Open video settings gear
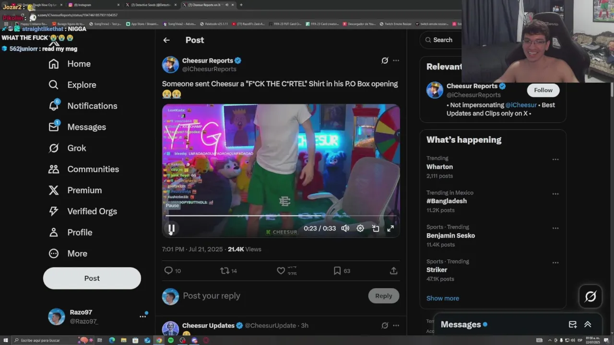This screenshot has height=345, width=614. click(x=360, y=229)
